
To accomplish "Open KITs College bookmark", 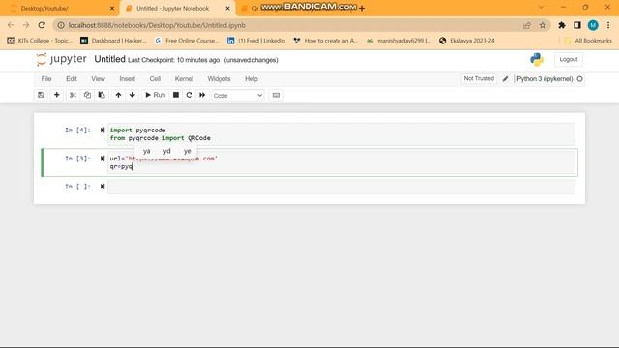I will click(40, 41).
